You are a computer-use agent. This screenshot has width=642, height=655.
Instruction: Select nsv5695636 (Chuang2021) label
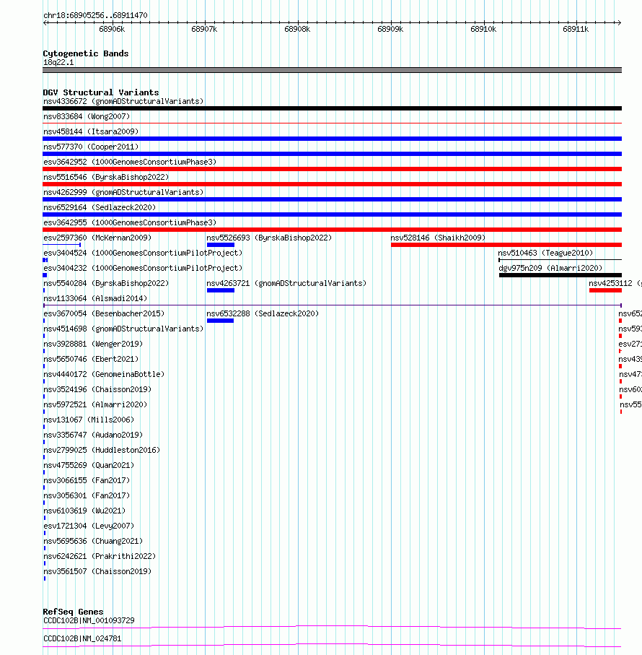[x=94, y=542]
